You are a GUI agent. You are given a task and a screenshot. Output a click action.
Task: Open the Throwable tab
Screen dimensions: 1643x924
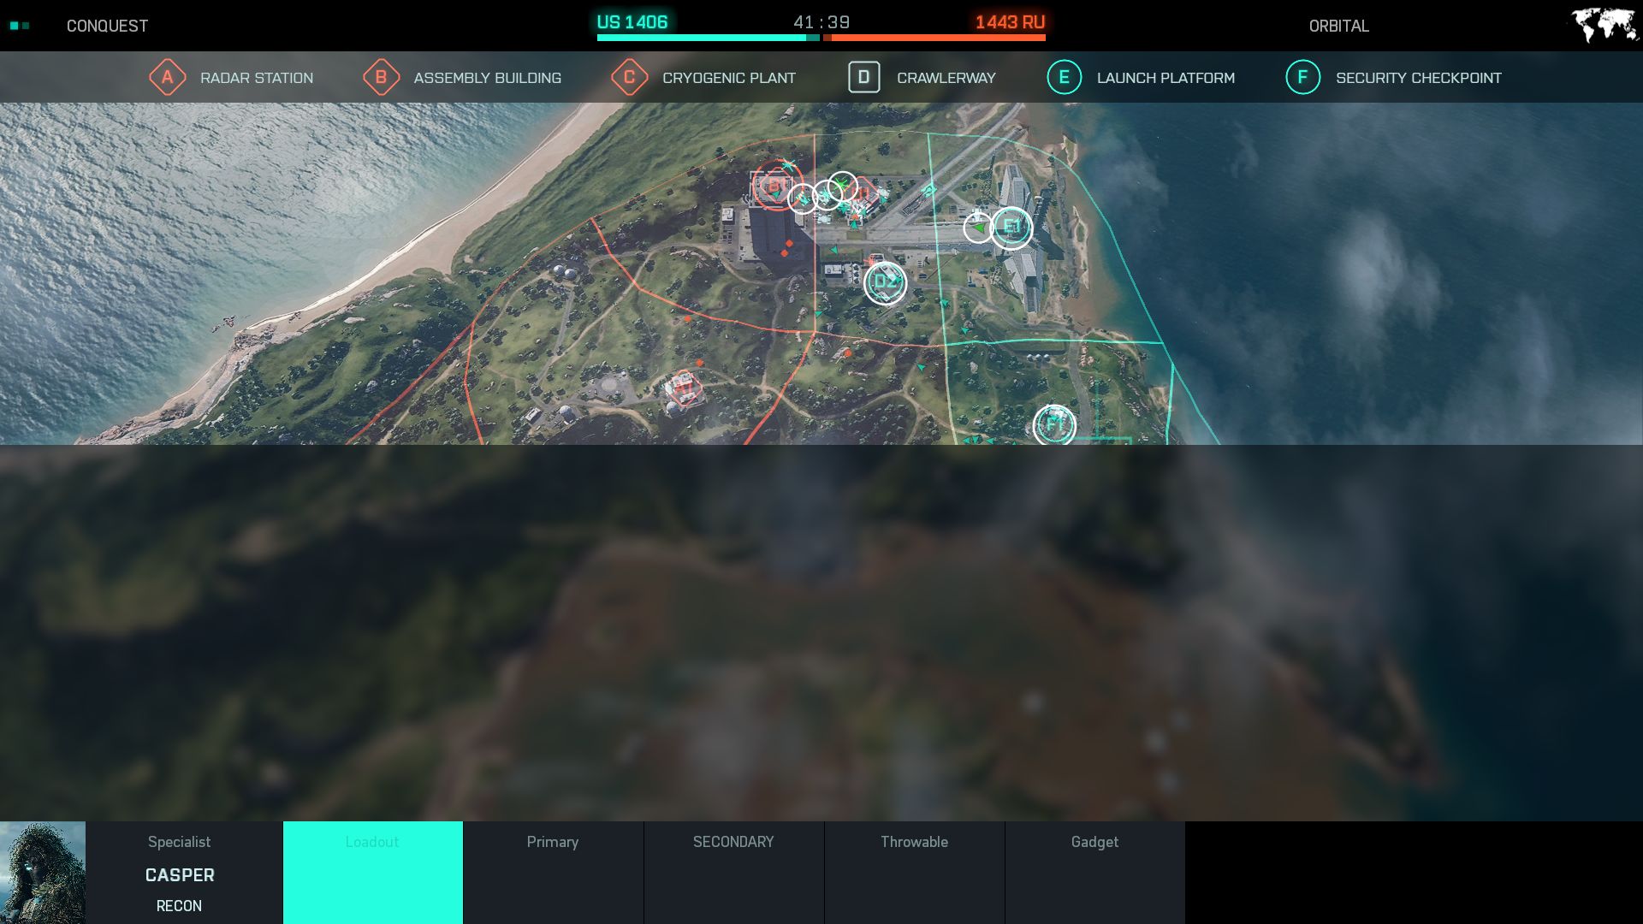(x=914, y=873)
